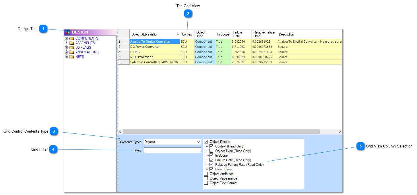Select COMPONENTS label in design tree
The height and width of the screenshot is (195, 417).
[x=87, y=38]
